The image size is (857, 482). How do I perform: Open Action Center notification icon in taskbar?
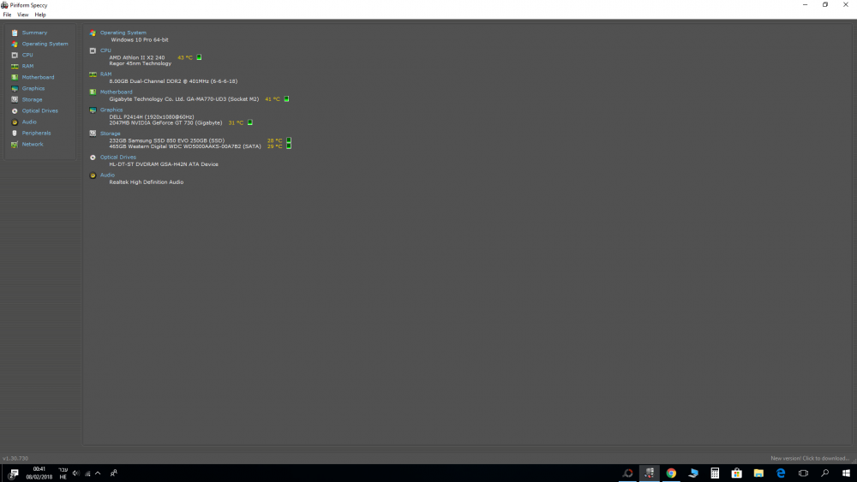pyautogui.click(x=14, y=473)
